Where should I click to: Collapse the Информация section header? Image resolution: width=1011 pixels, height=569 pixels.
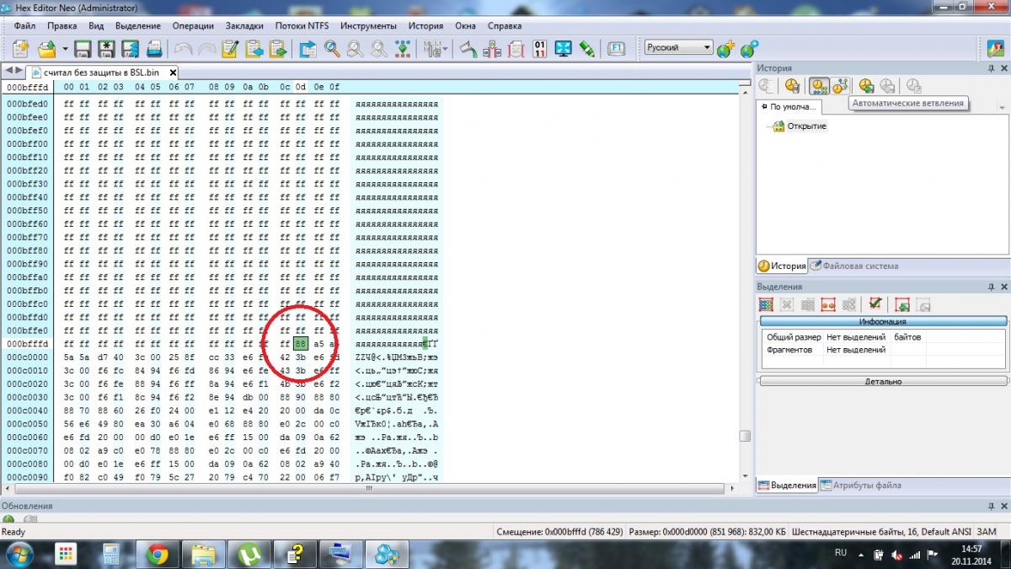[x=883, y=321]
